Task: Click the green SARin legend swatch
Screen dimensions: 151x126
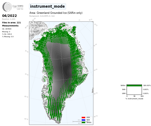Action: (83, 122)
